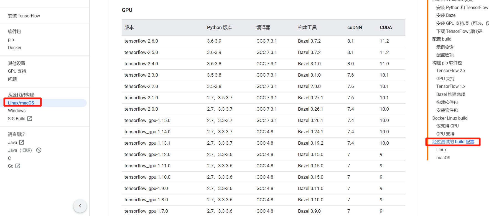
Task: Jump to 安装 GPU 支持项 section
Action: [x=462, y=23]
